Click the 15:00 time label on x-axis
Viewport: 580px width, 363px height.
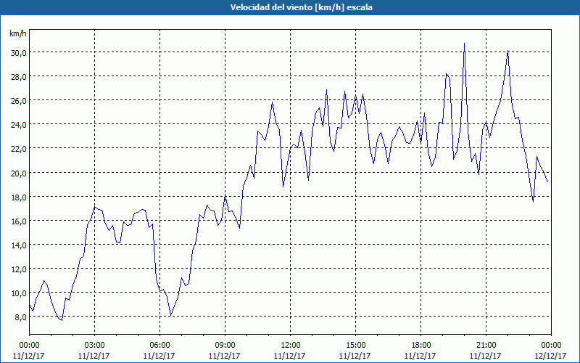pos(355,346)
